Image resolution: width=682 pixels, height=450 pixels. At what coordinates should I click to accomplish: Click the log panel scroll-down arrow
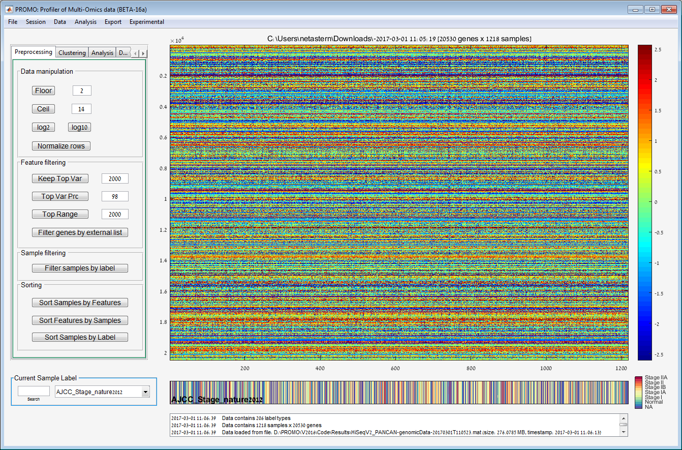point(623,432)
